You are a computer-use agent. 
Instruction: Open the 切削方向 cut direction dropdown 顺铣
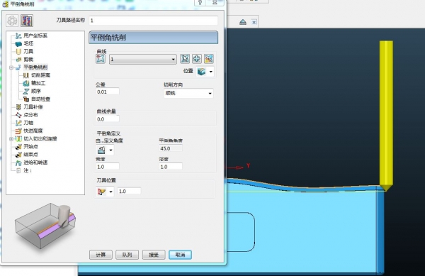[188, 93]
